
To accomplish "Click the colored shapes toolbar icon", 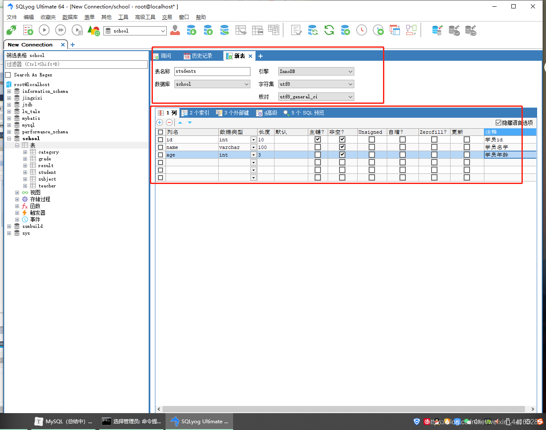I will [x=93, y=30].
